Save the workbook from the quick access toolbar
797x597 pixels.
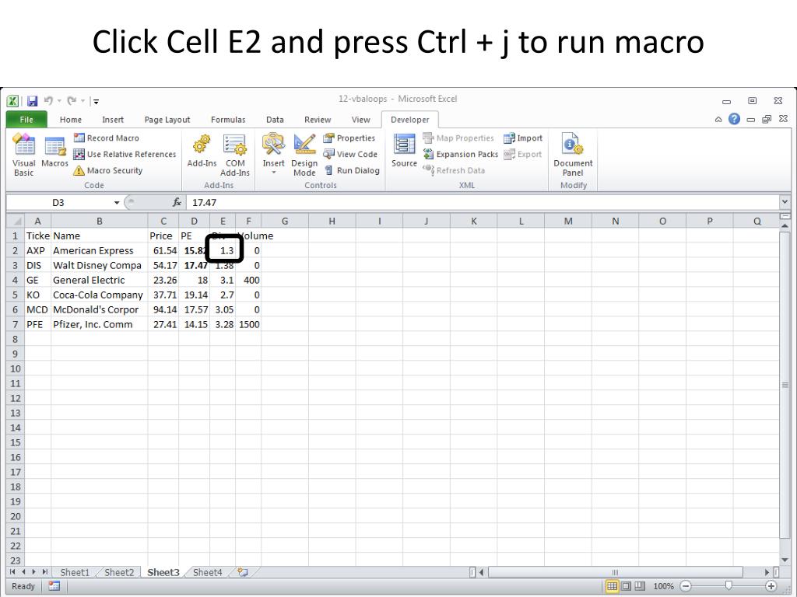tap(33, 101)
